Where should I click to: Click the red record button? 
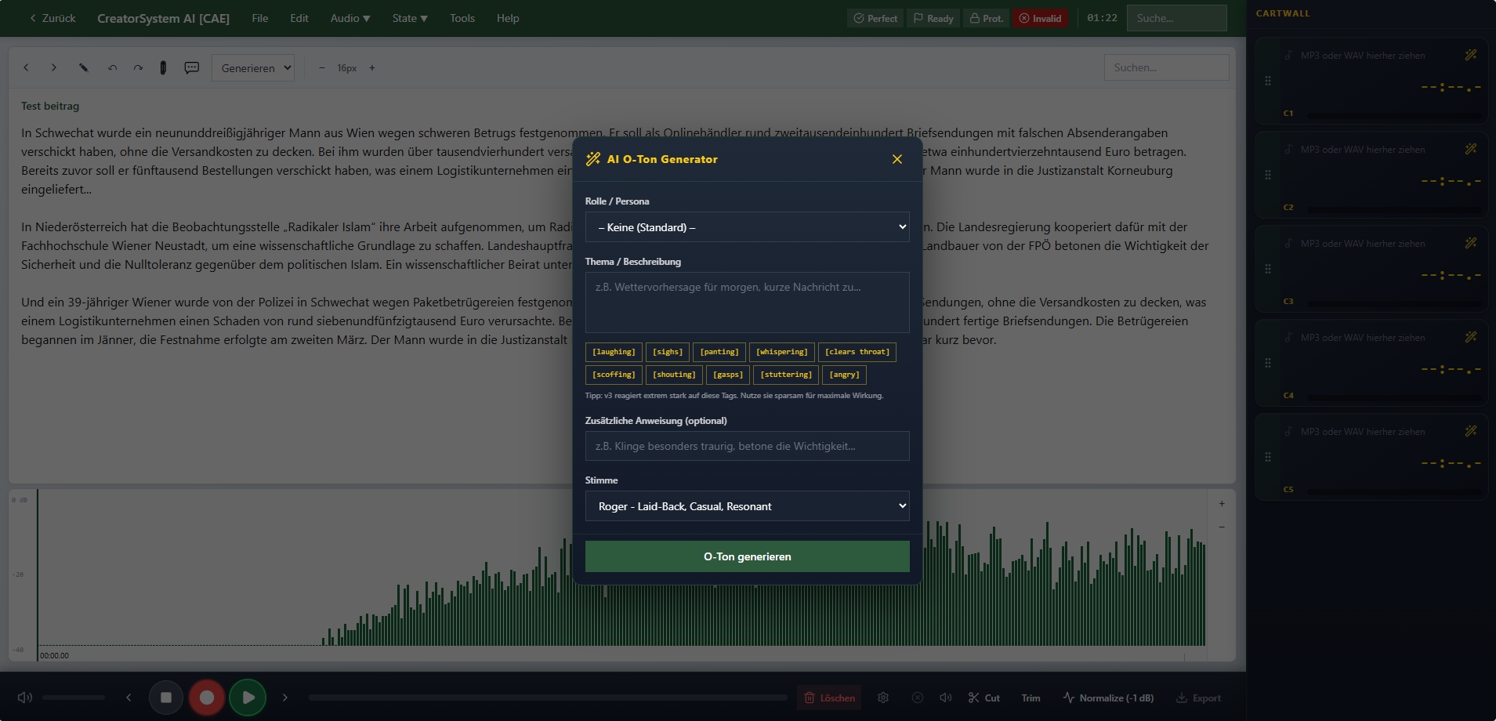pos(207,697)
